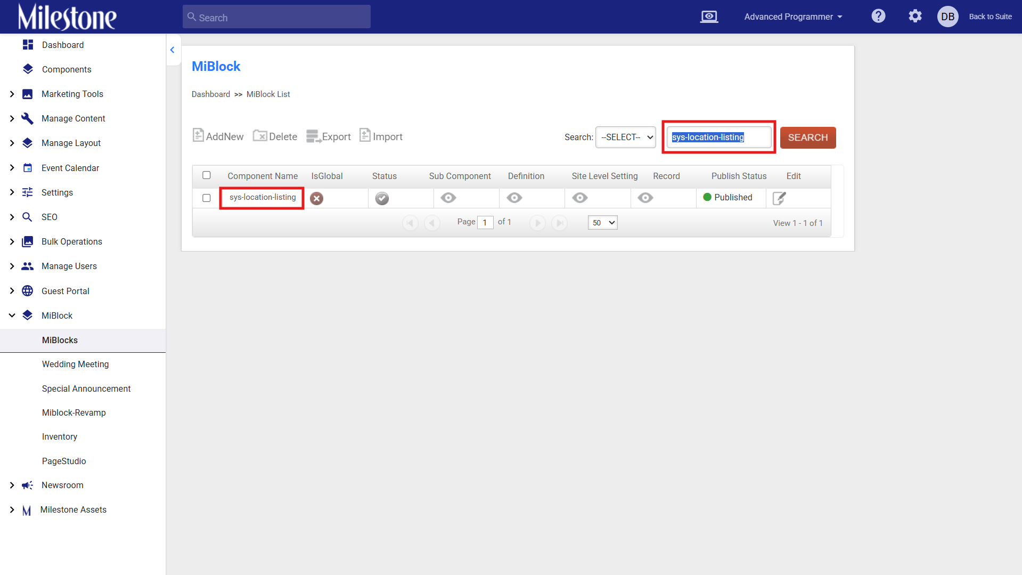Click the Manage Users people icon
The image size is (1022, 575).
[x=27, y=266]
